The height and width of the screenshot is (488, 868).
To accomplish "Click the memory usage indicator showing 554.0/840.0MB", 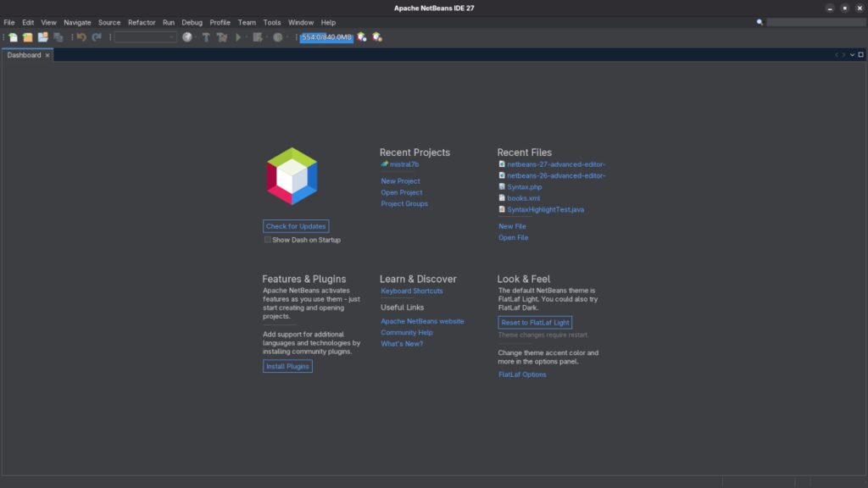I will pyautogui.click(x=325, y=37).
